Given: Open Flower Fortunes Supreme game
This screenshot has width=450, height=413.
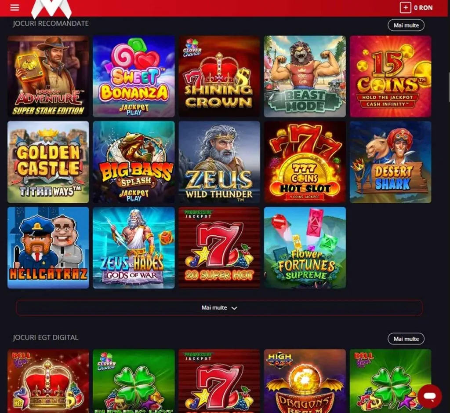Looking at the screenshot, I should coord(305,248).
